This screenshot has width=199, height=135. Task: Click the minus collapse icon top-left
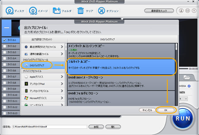(7, 28)
